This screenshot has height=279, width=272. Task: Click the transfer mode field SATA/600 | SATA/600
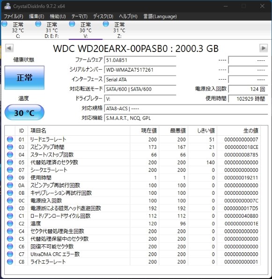(x=140, y=89)
